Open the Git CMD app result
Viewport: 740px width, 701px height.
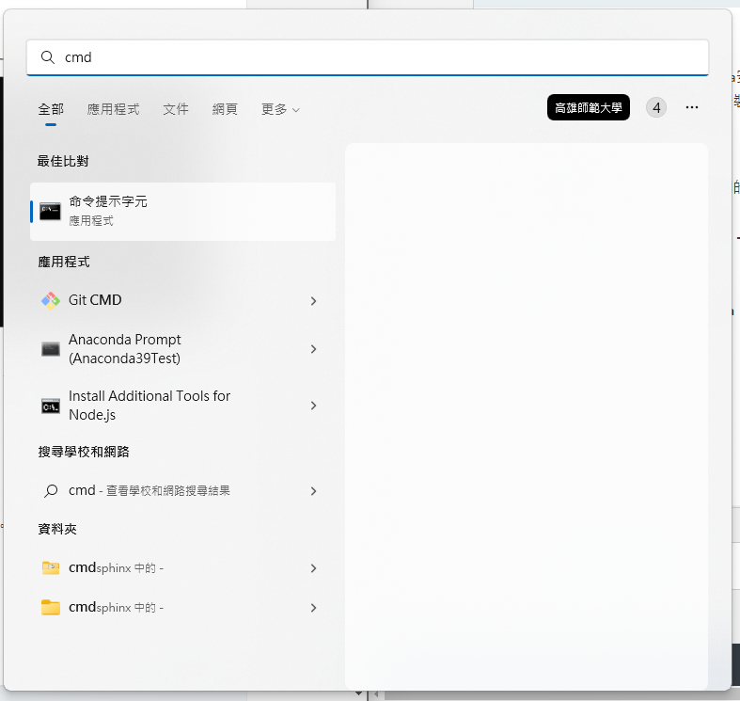[x=182, y=300]
